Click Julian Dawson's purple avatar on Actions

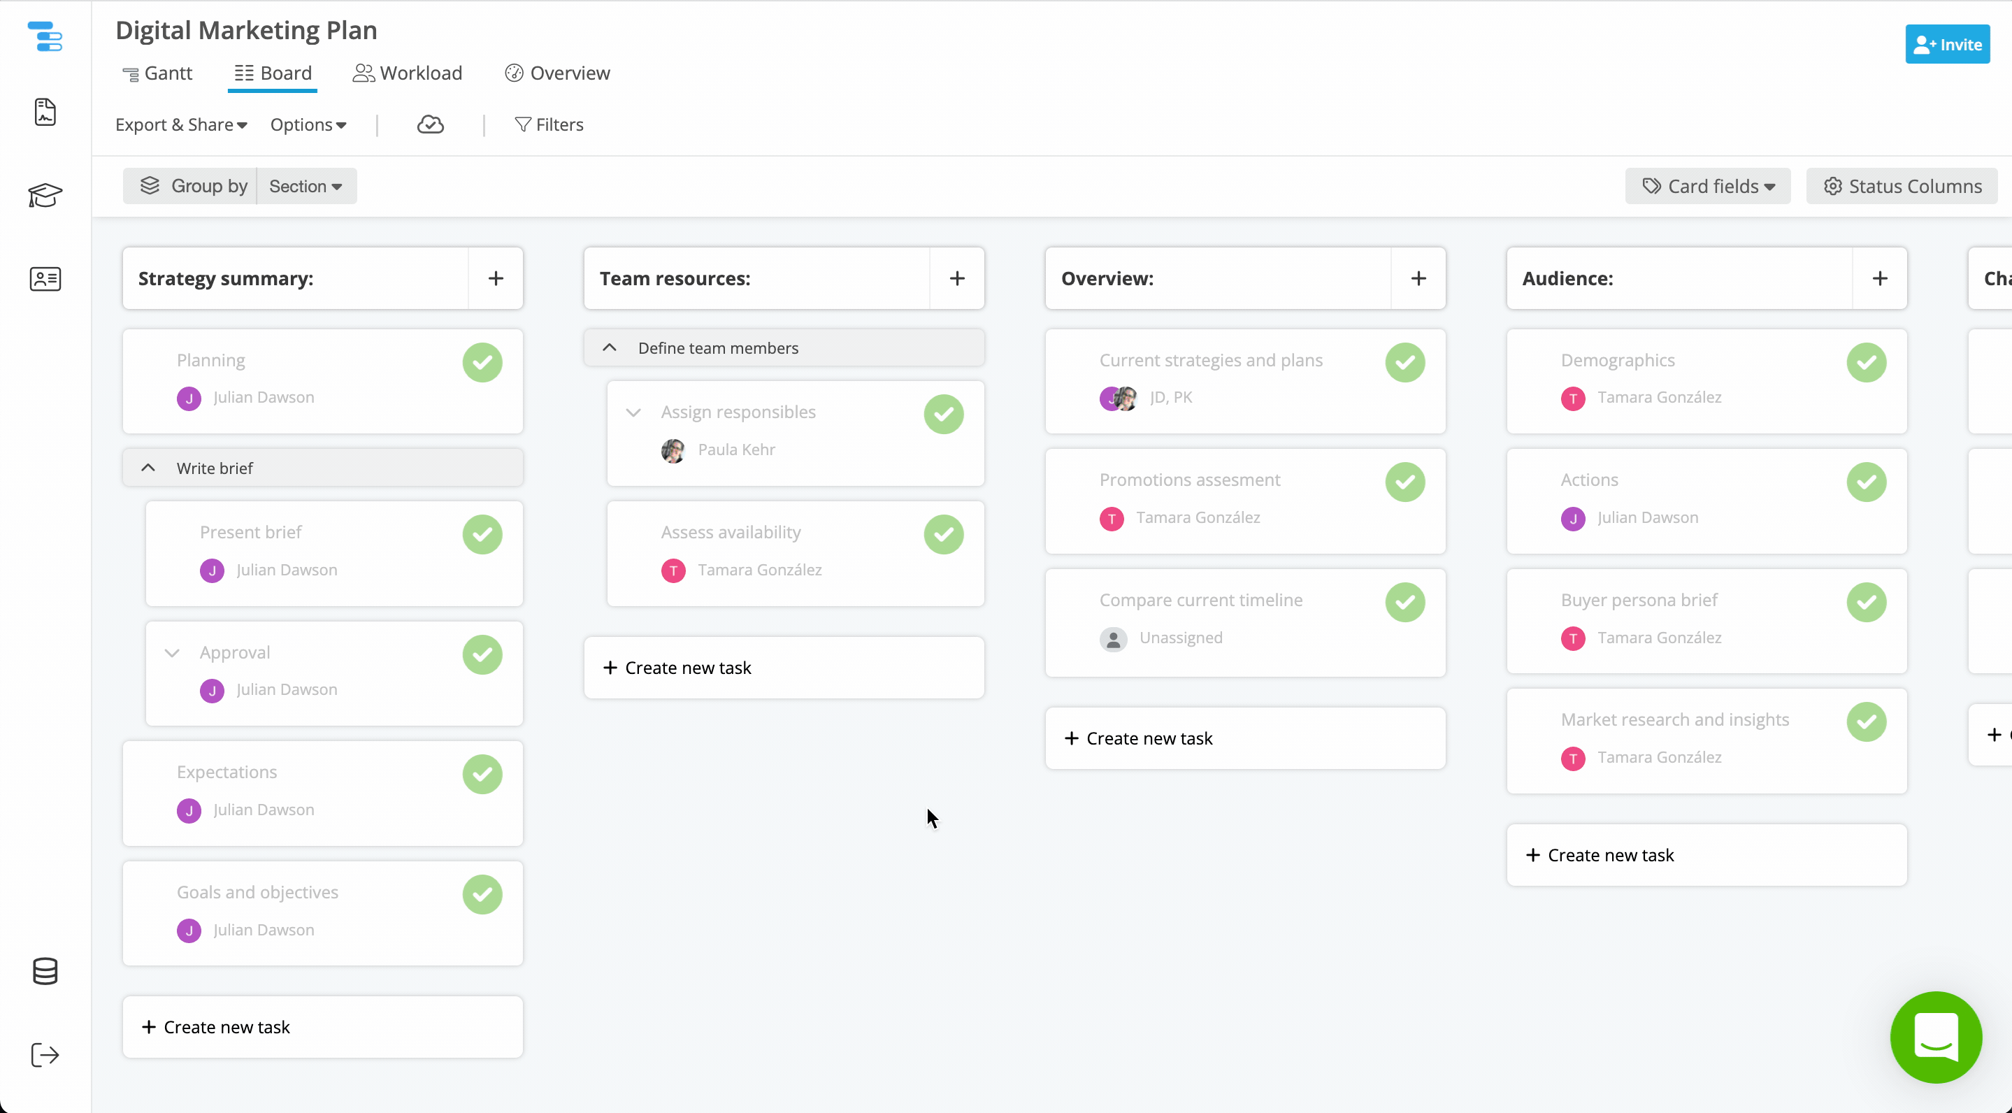1572,519
